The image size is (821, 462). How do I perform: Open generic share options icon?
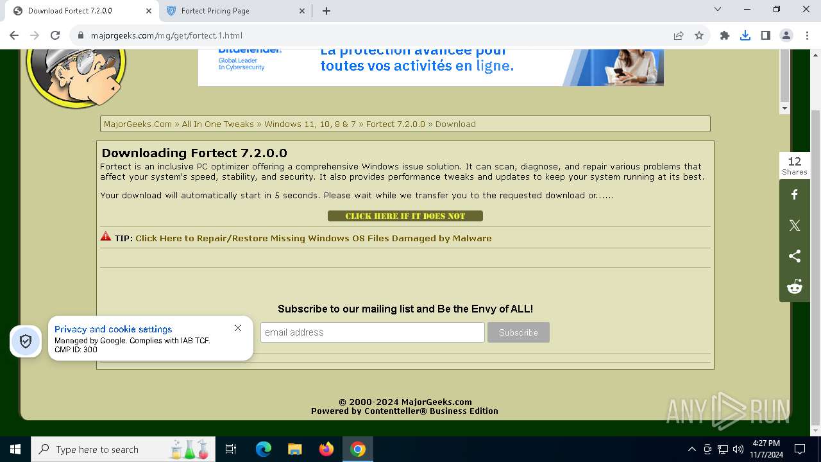(x=795, y=256)
